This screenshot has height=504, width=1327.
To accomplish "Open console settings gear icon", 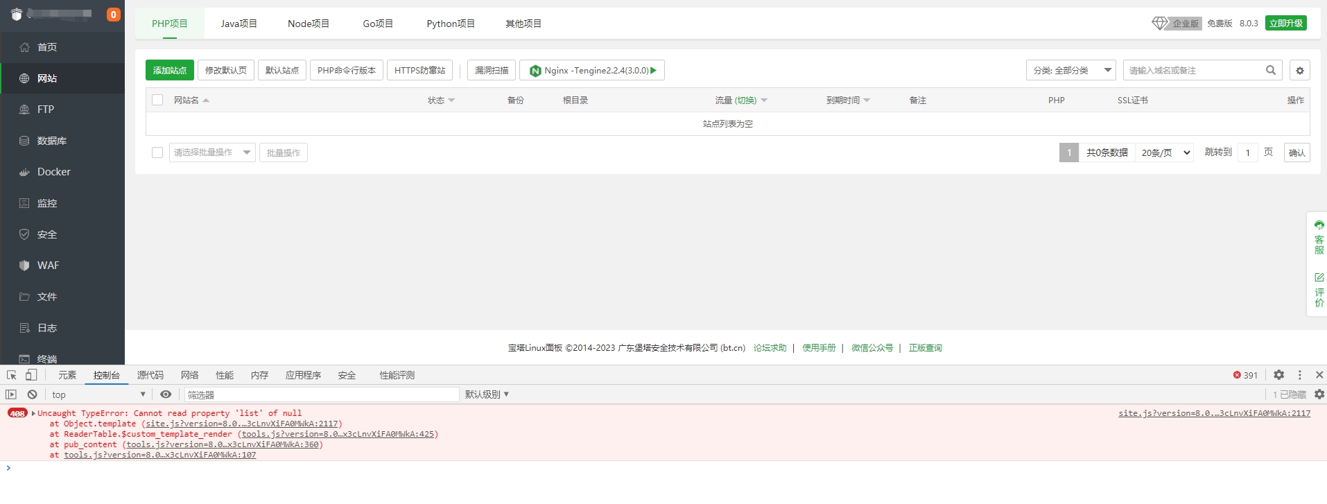I will tap(1319, 394).
